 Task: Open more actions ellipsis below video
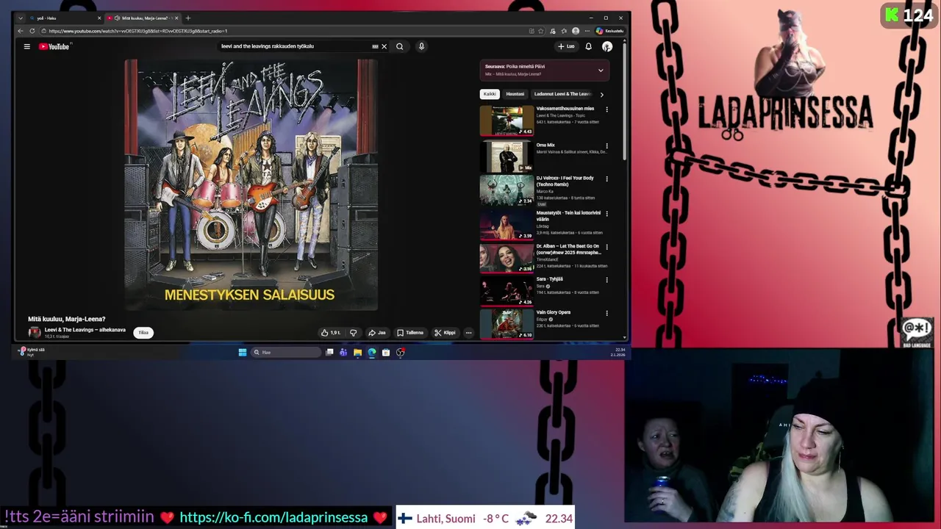468,333
